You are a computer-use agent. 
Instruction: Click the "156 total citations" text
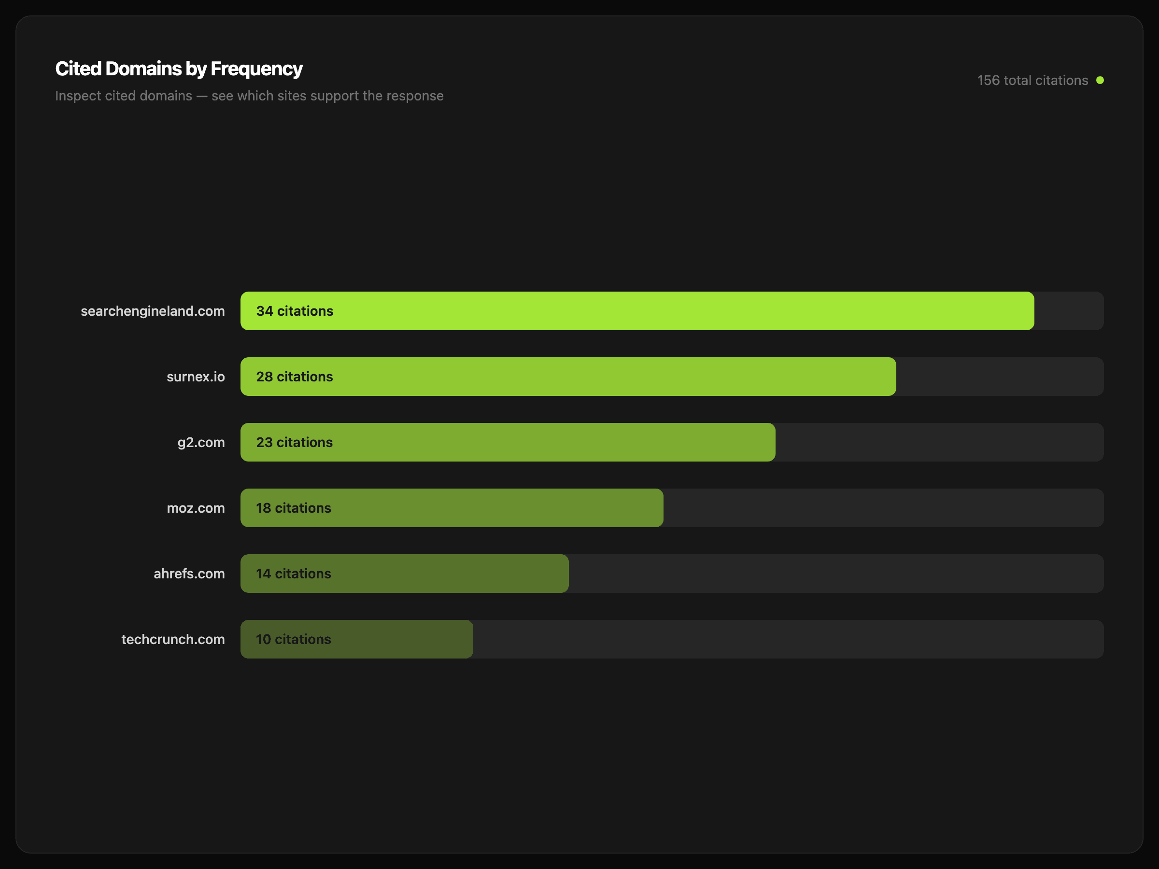(x=1033, y=80)
